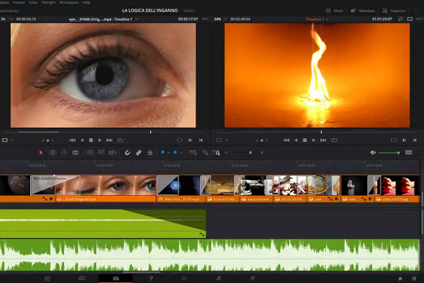Stop playback in the timeline viewer
The height and width of the screenshot is (283, 424).
(305, 140)
